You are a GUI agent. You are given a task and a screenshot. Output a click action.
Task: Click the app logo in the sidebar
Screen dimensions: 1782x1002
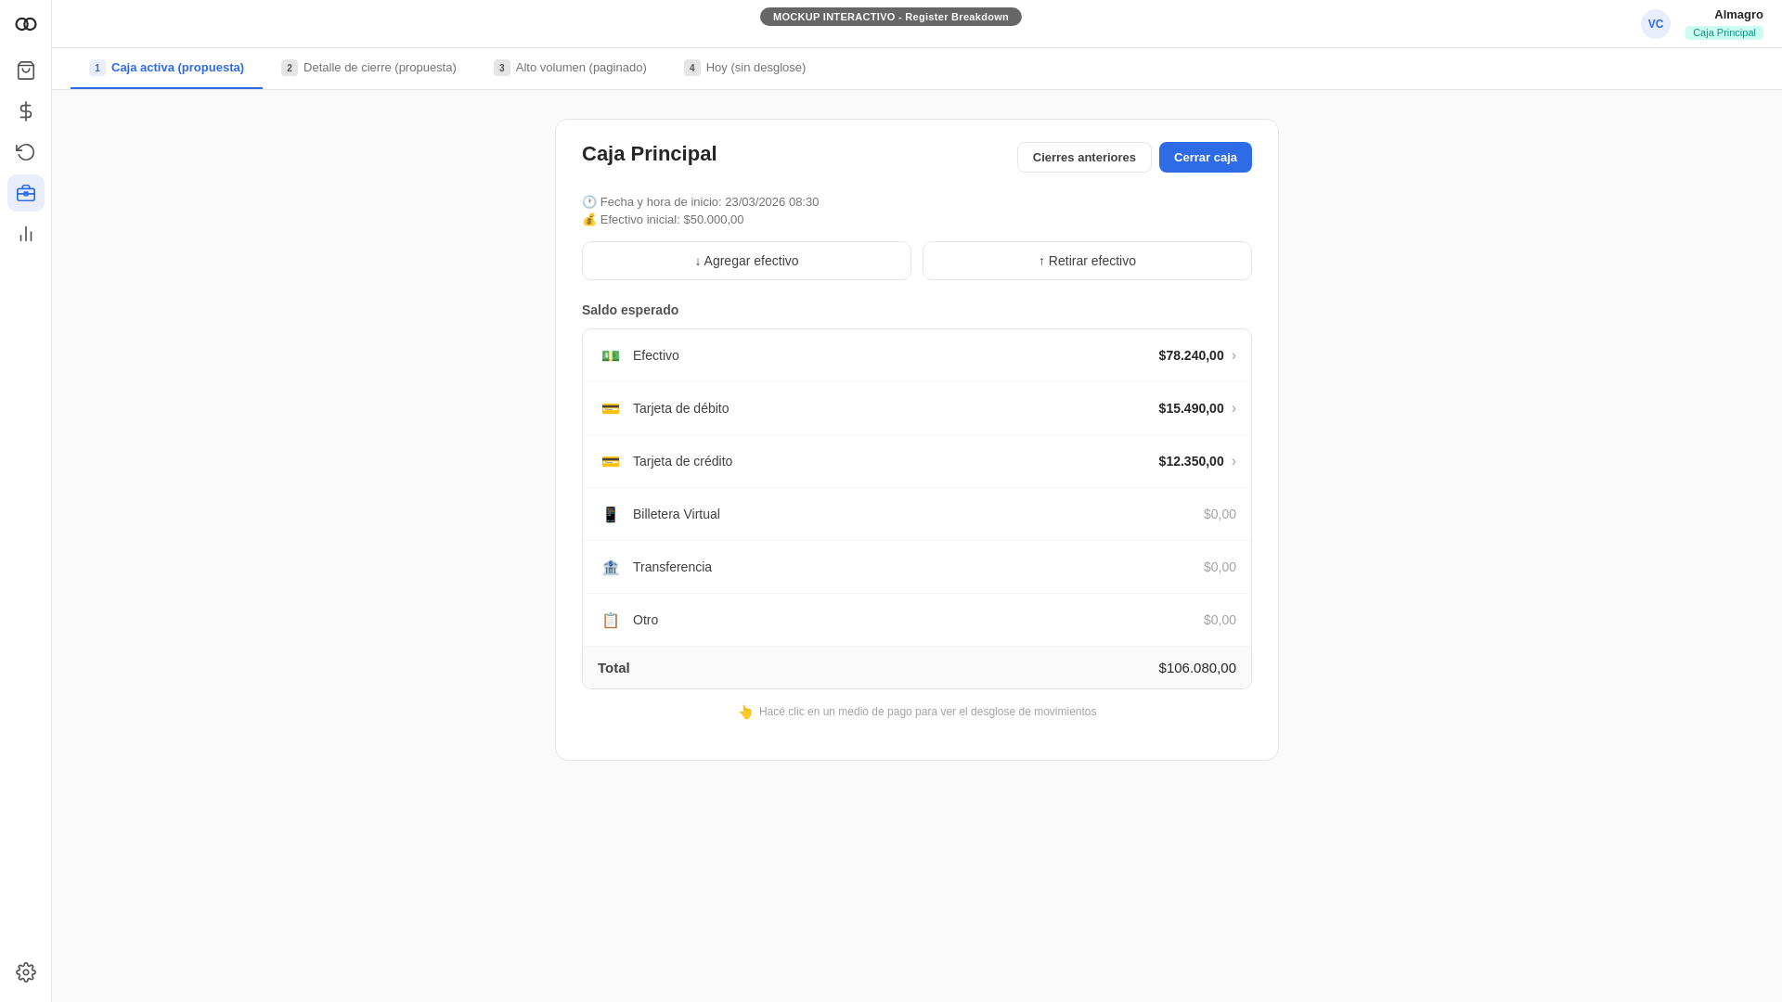coord(26,24)
